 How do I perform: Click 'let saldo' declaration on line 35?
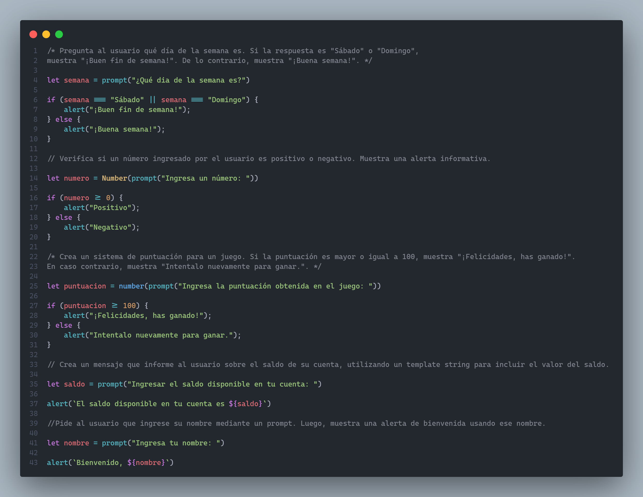[x=66, y=384]
